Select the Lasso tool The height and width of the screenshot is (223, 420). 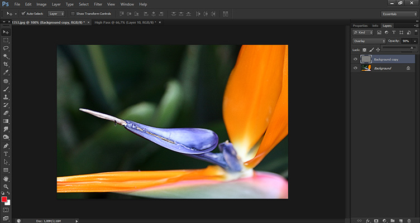coord(6,49)
